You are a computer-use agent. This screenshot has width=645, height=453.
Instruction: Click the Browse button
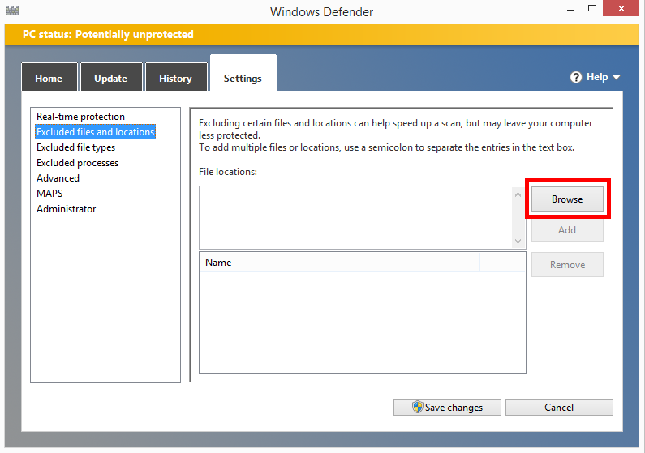567,199
